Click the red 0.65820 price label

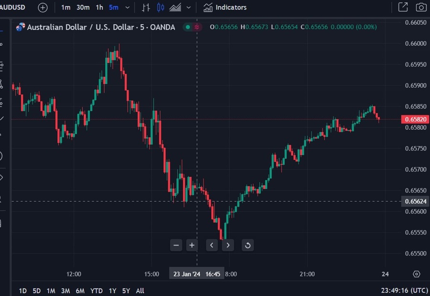click(x=416, y=119)
